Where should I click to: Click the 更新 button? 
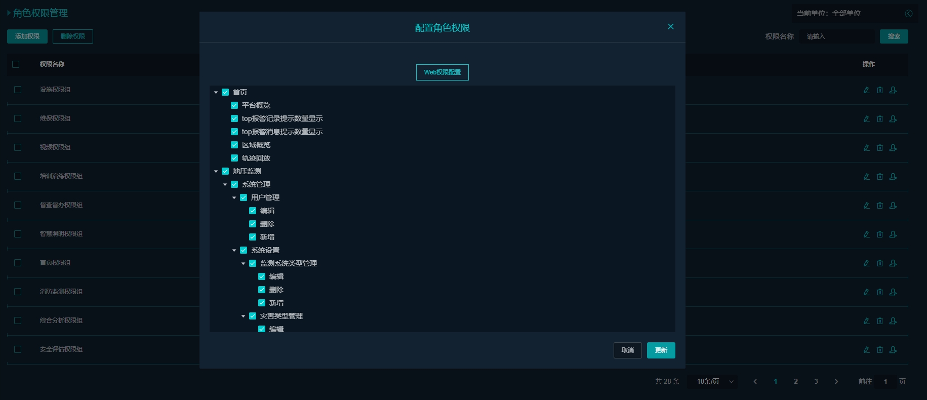(x=661, y=350)
